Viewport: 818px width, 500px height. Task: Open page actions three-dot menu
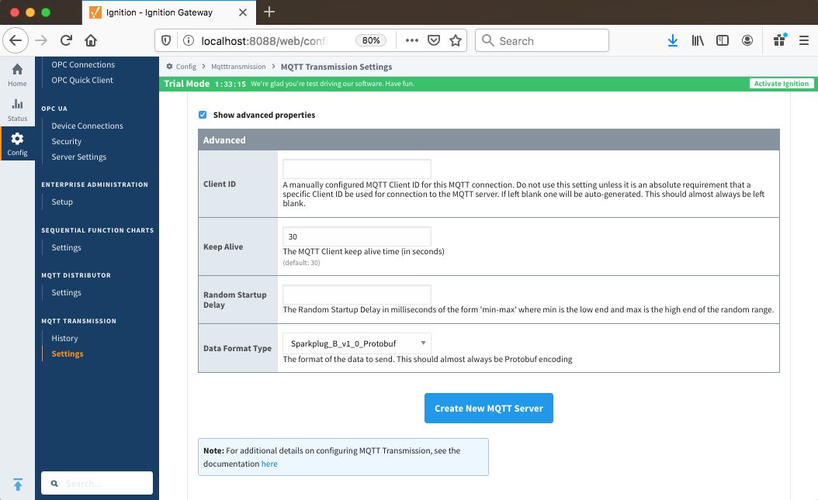pyautogui.click(x=412, y=40)
